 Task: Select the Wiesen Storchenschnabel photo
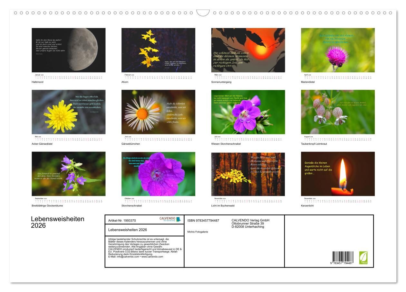[x=248, y=112]
